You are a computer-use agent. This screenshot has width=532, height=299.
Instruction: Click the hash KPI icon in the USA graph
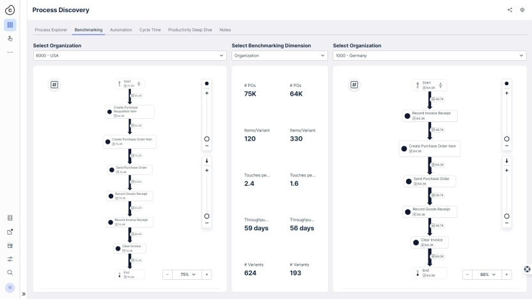pos(54,84)
